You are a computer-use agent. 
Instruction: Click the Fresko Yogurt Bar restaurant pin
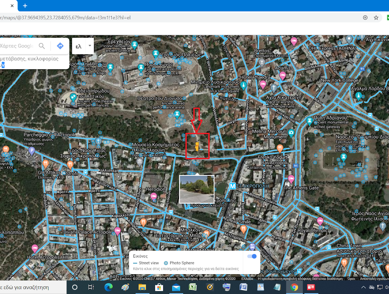(x=280, y=148)
